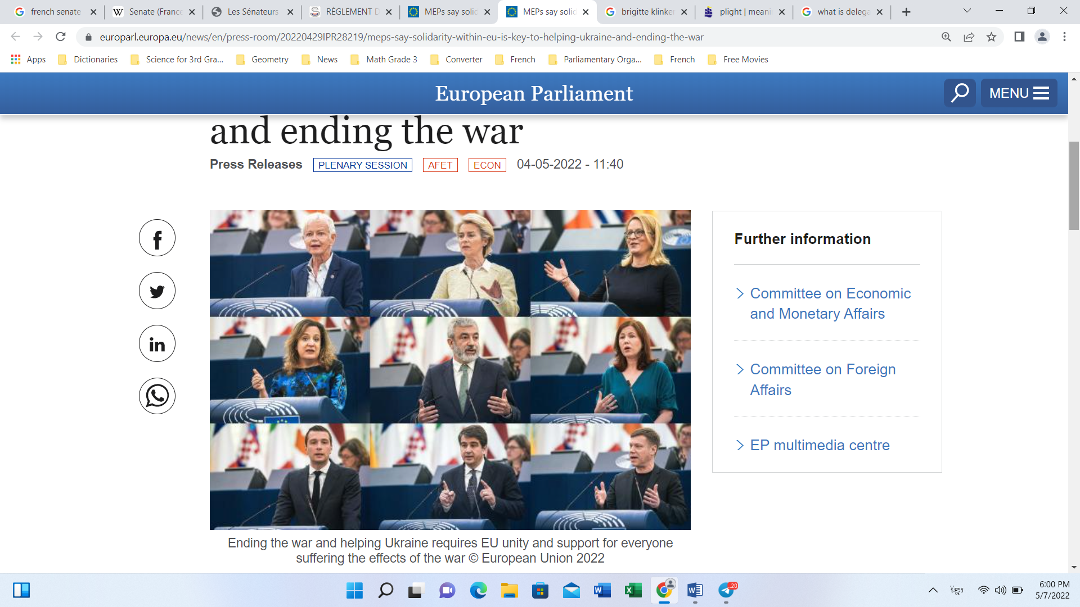
Task: Click the page vertical scrollbar thumb
Action: pos(1074,185)
